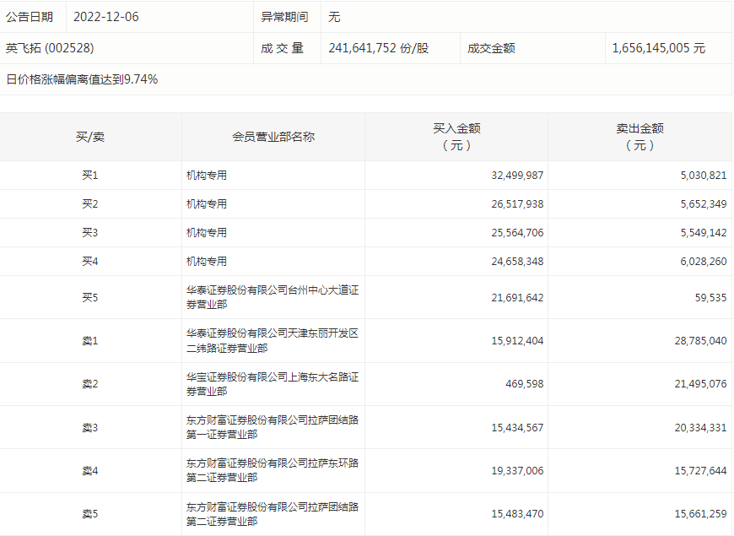This screenshot has height=536, width=734.
Task: Select the 买1 buy amount 32,499,987
Action: [x=517, y=176]
